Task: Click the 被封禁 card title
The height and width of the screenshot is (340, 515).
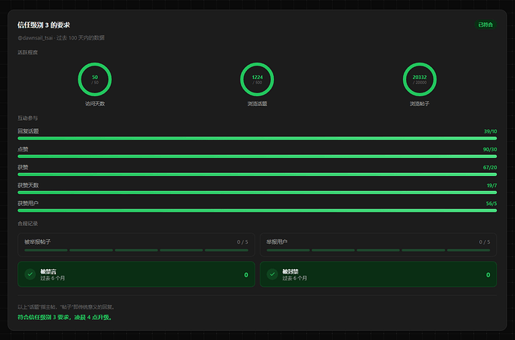Action: pyautogui.click(x=290, y=271)
